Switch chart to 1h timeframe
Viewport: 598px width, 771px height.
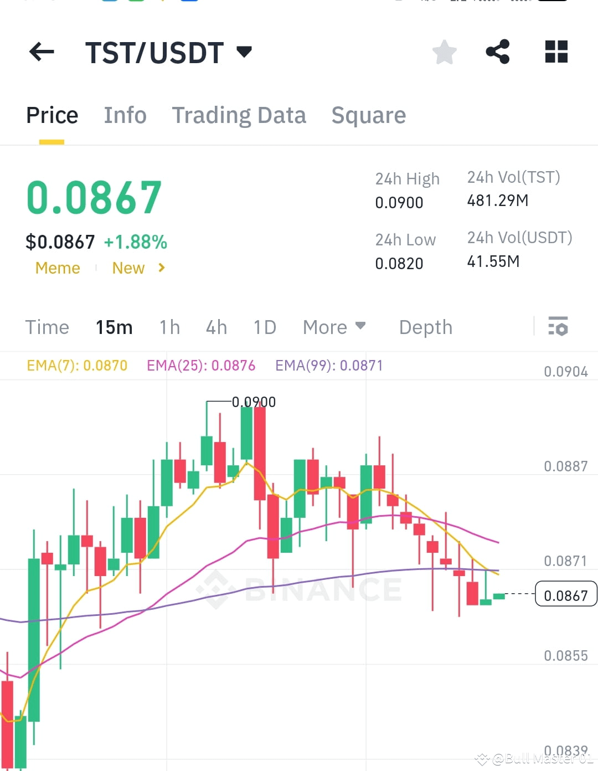(169, 327)
